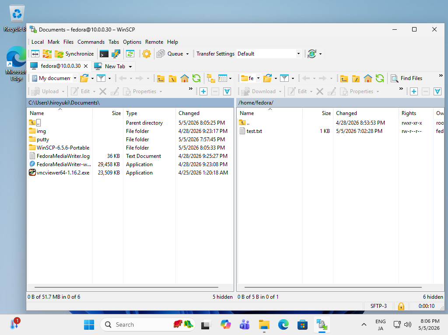Click remote Open Directory folder icon
448x335 pixels.
267,78
